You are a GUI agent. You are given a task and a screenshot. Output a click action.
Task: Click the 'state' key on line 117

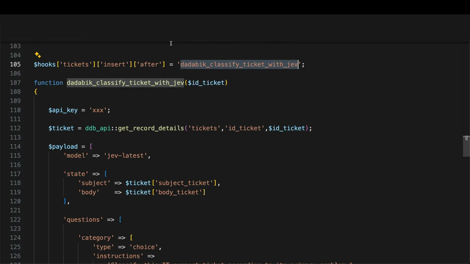tap(76, 174)
